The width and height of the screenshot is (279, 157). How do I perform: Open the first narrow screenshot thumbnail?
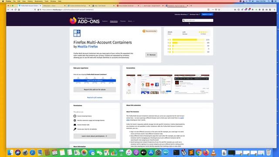(131, 84)
